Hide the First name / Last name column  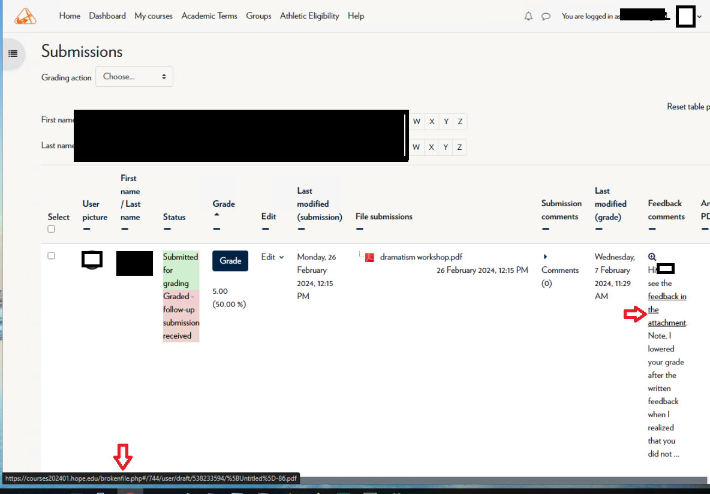[x=125, y=229]
